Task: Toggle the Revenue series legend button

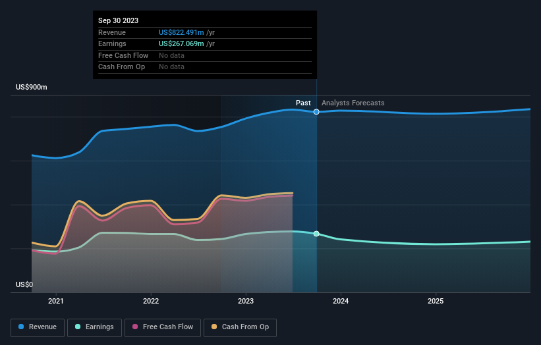Action: point(38,327)
